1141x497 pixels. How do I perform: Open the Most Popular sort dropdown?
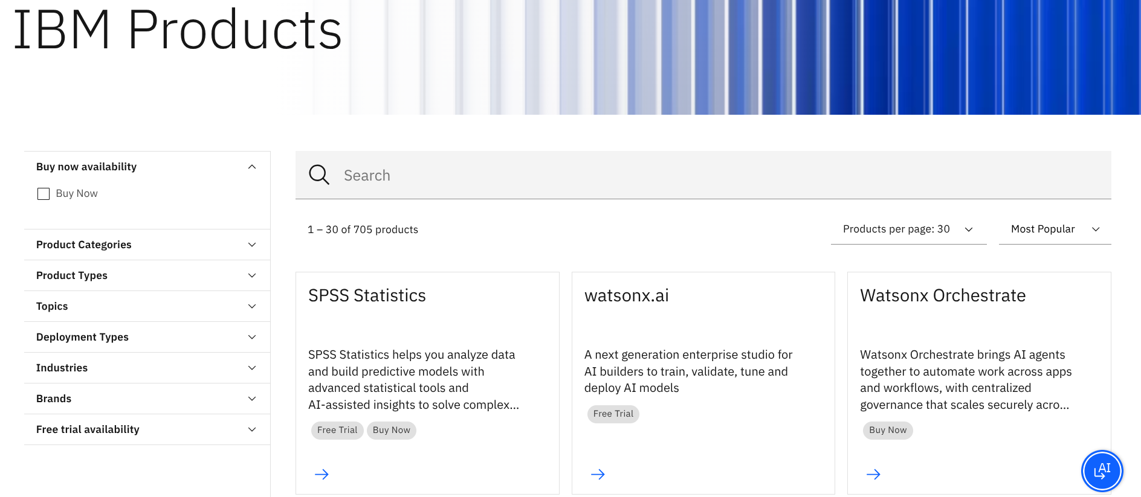click(1055, 229)
